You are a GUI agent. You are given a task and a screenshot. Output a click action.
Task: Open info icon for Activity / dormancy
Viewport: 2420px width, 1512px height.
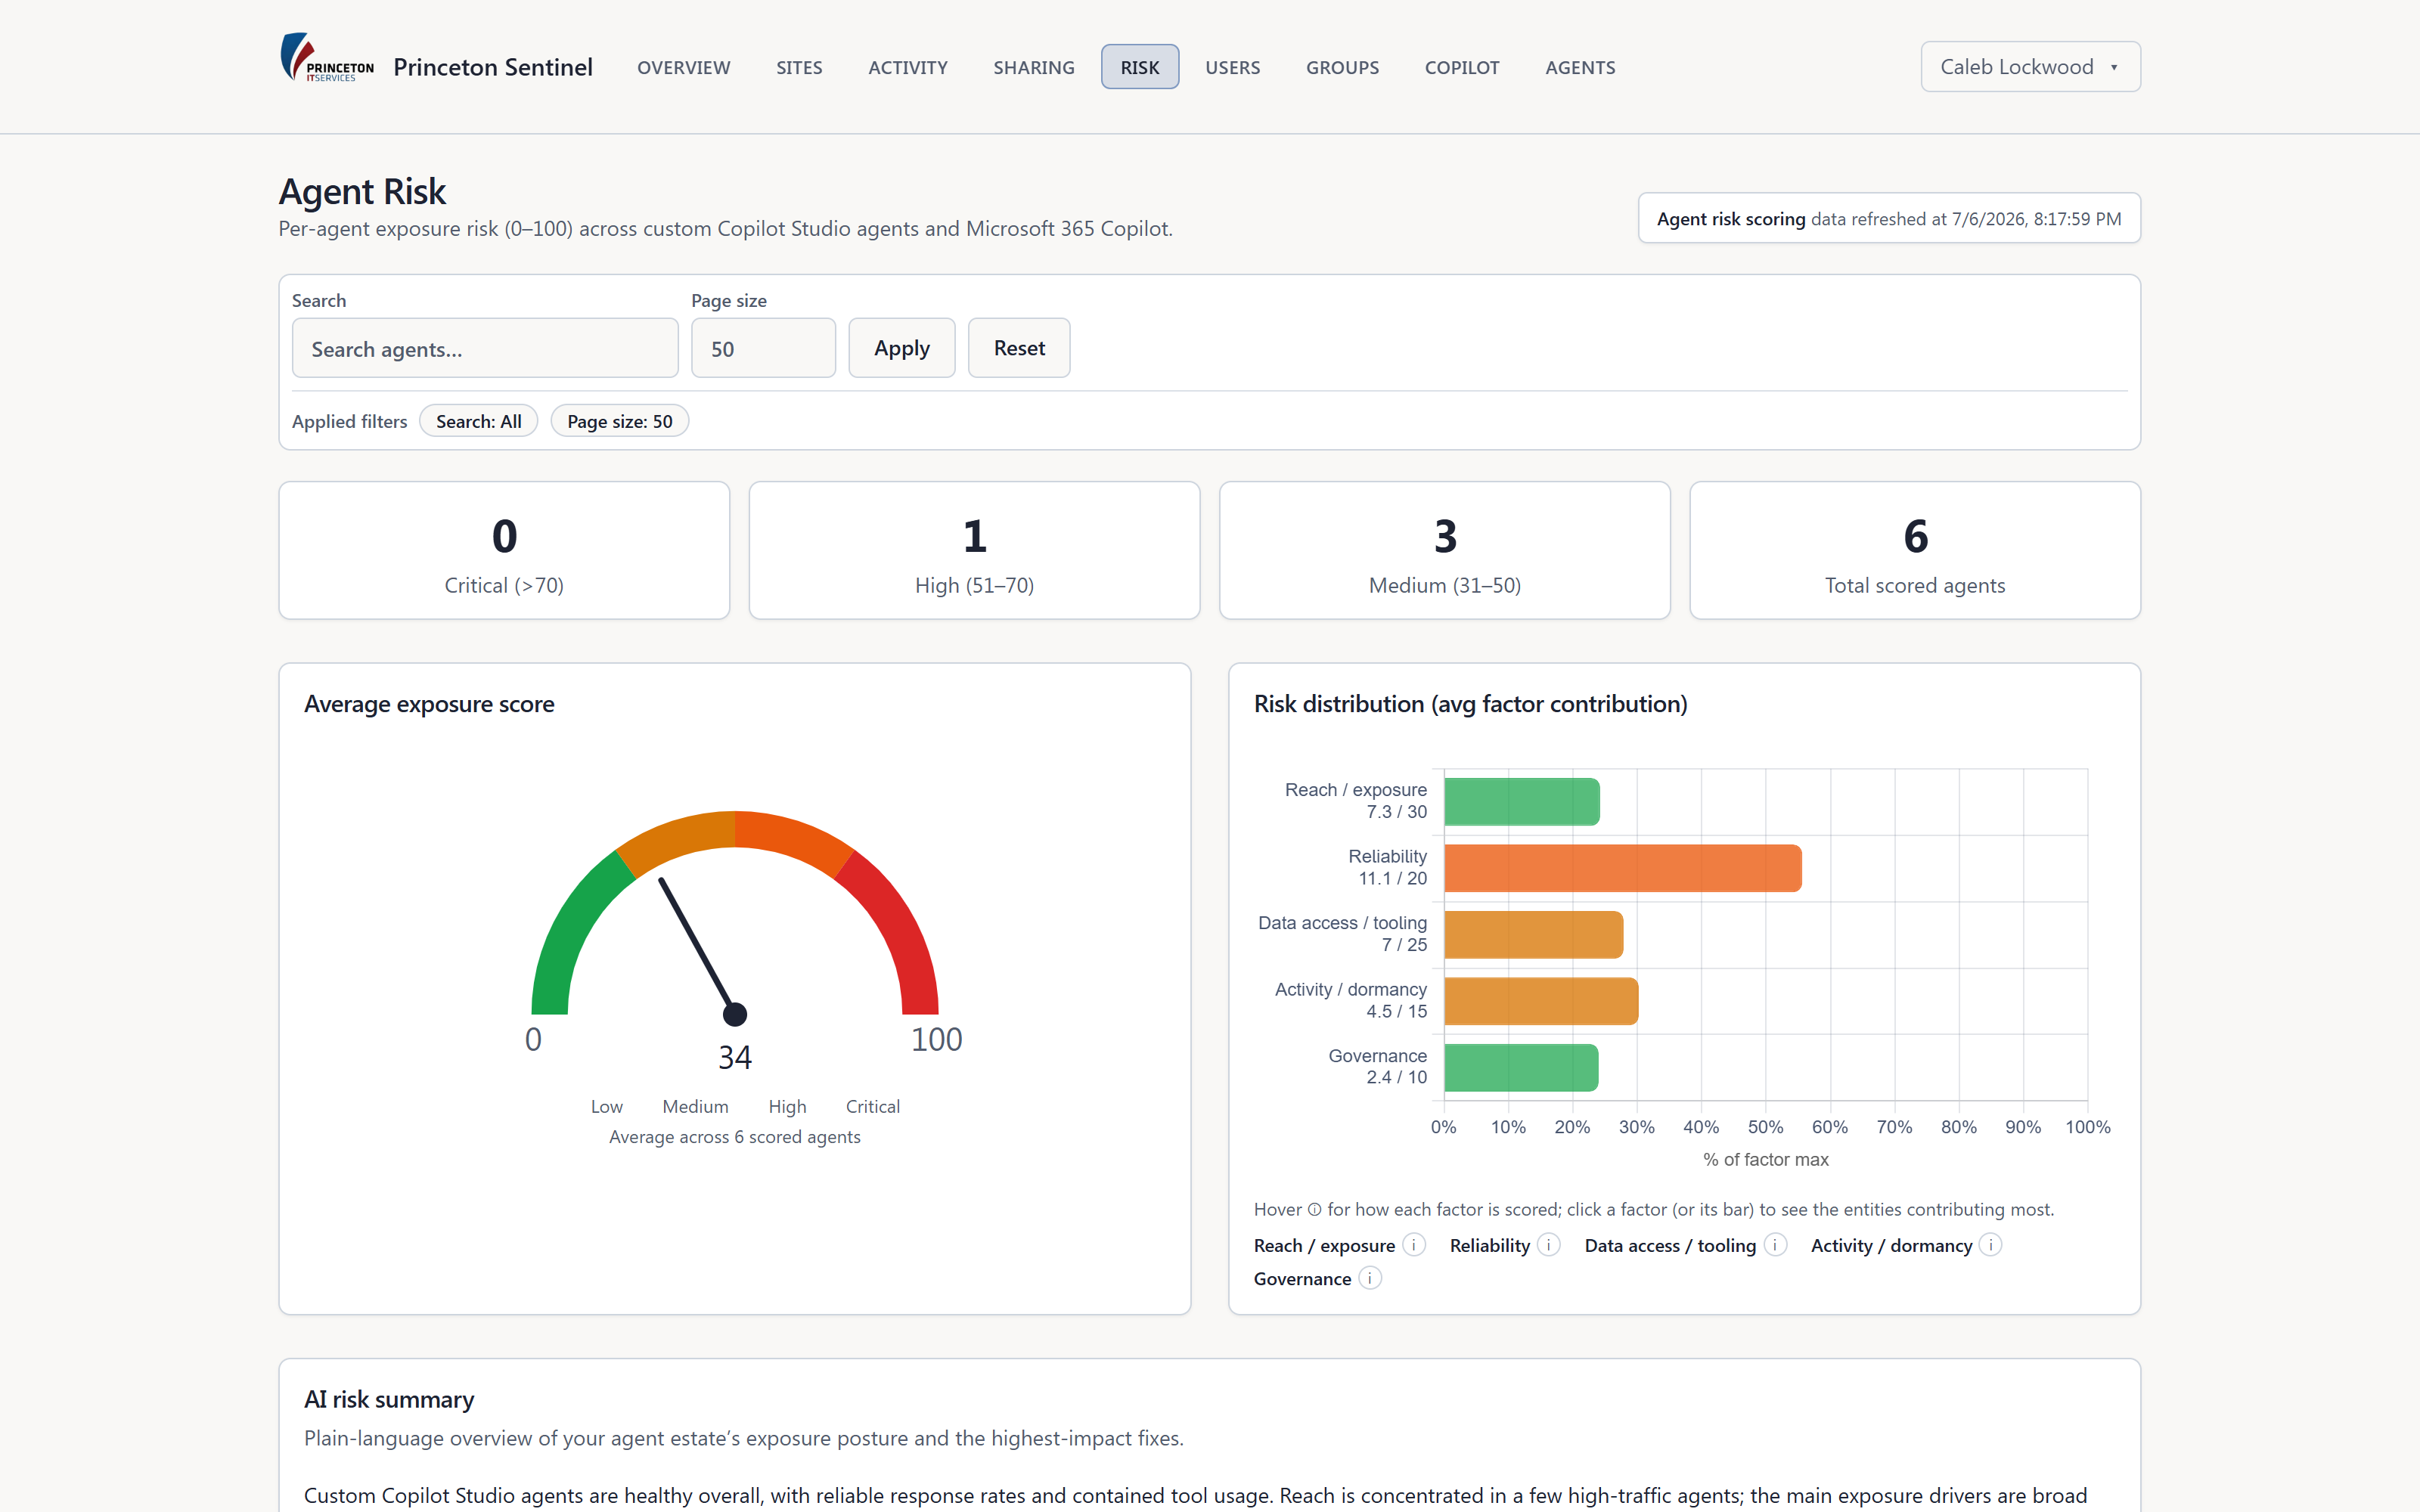[x=1990, y=1245]
